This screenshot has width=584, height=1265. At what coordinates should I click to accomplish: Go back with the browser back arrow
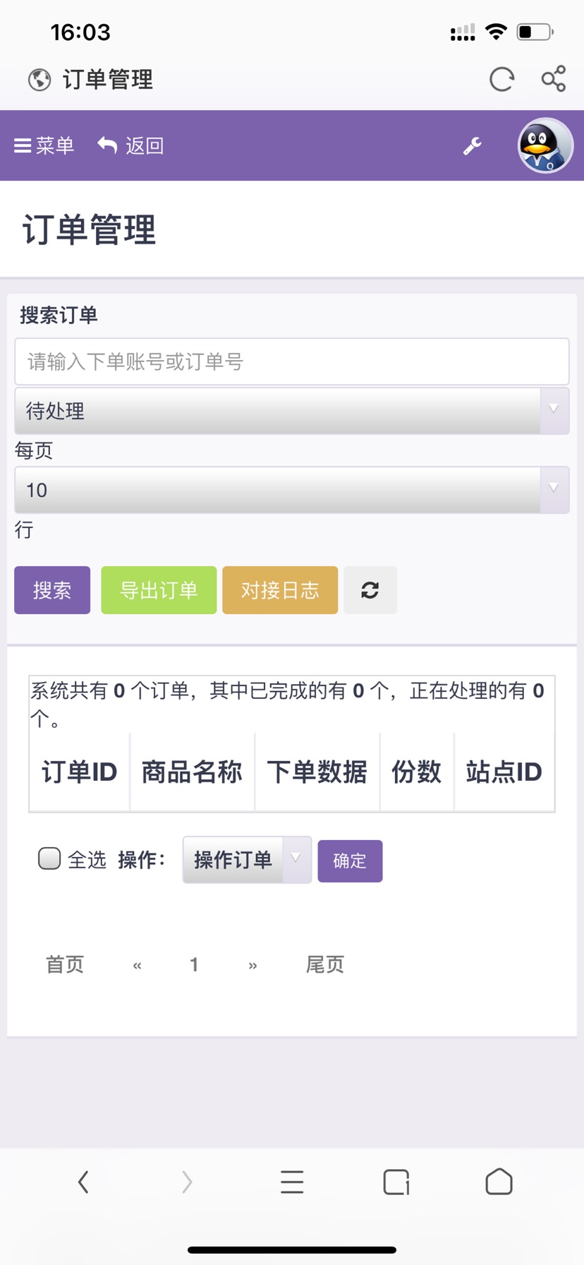coord(83,1182)
